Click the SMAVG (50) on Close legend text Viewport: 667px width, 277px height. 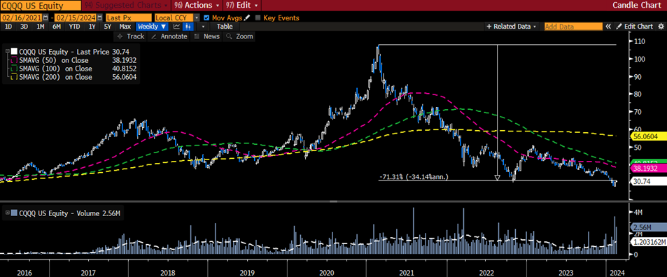[56, 61]
